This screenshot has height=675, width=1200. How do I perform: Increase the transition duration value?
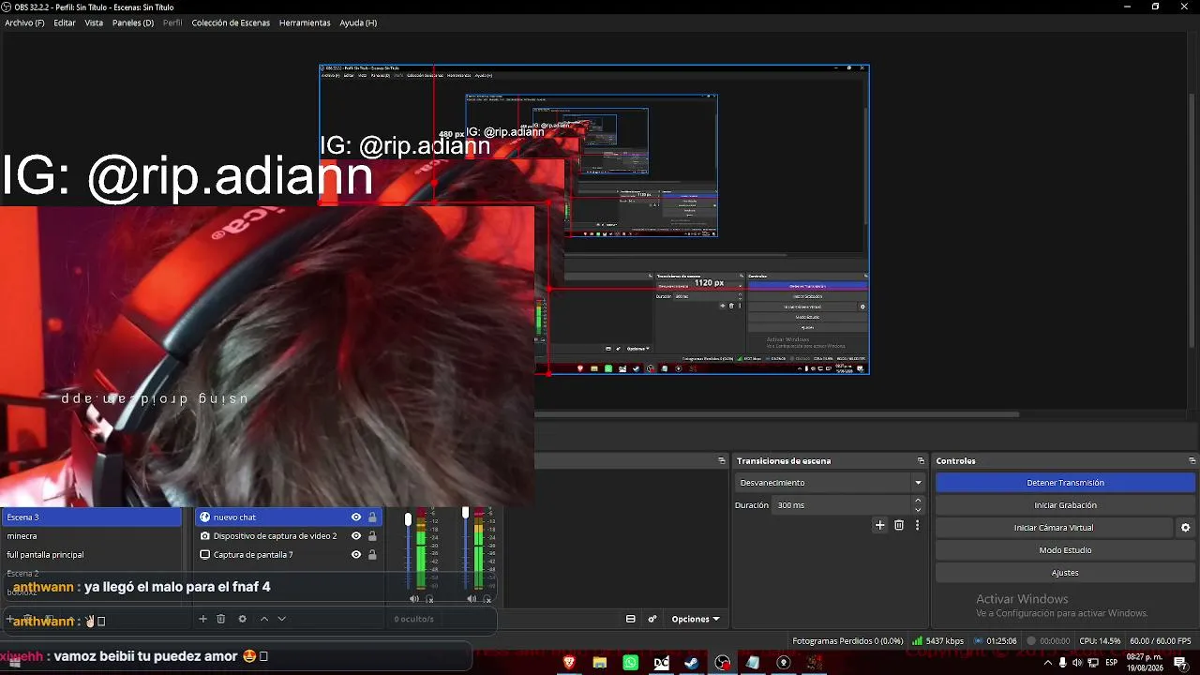[x=918, y=501]
